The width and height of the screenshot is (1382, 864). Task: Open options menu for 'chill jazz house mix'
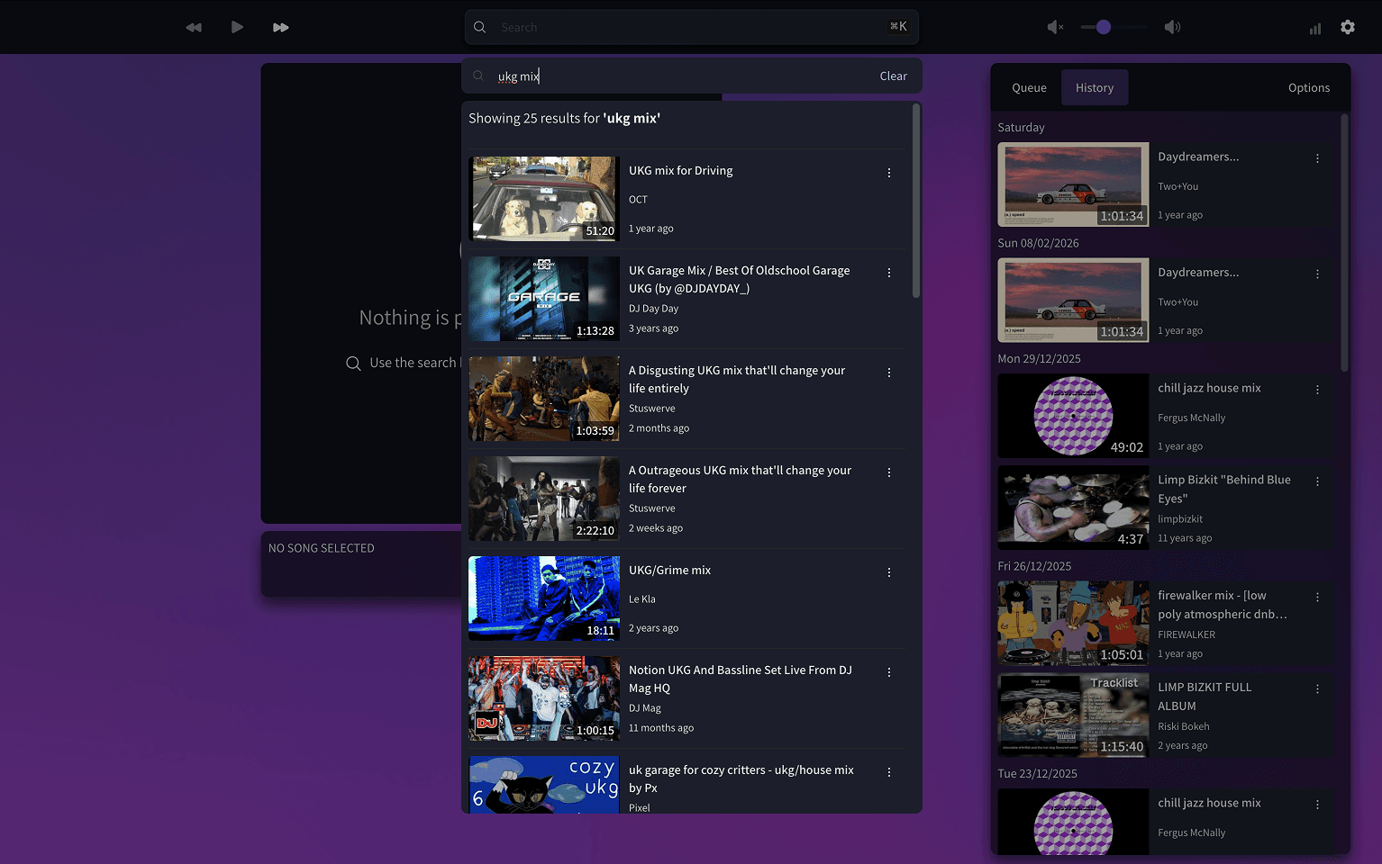tap(1317, 390)
